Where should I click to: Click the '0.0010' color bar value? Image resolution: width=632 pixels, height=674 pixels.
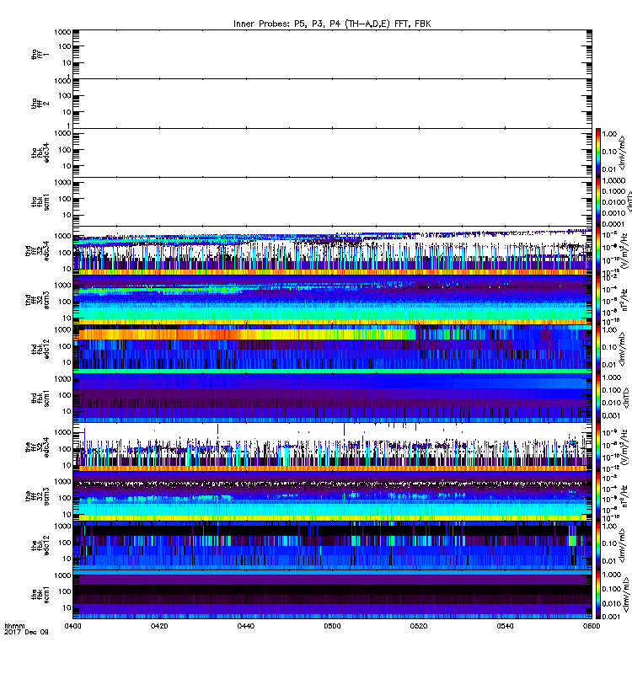tap(613, 213)
